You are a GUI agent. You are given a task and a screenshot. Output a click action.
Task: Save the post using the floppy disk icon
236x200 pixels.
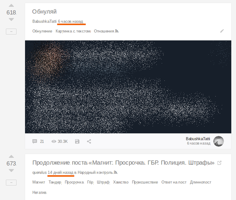(x=77, y=142)
